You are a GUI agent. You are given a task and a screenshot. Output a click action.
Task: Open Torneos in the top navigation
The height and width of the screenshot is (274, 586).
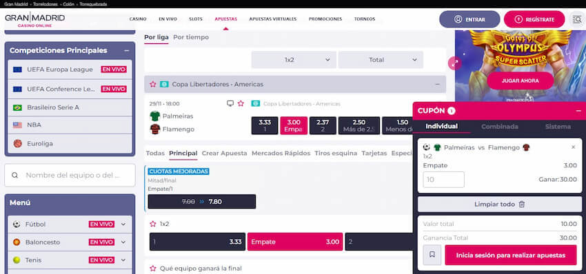365,19
